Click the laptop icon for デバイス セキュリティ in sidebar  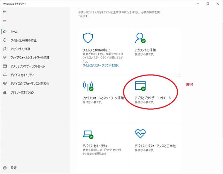pos(5,75)
